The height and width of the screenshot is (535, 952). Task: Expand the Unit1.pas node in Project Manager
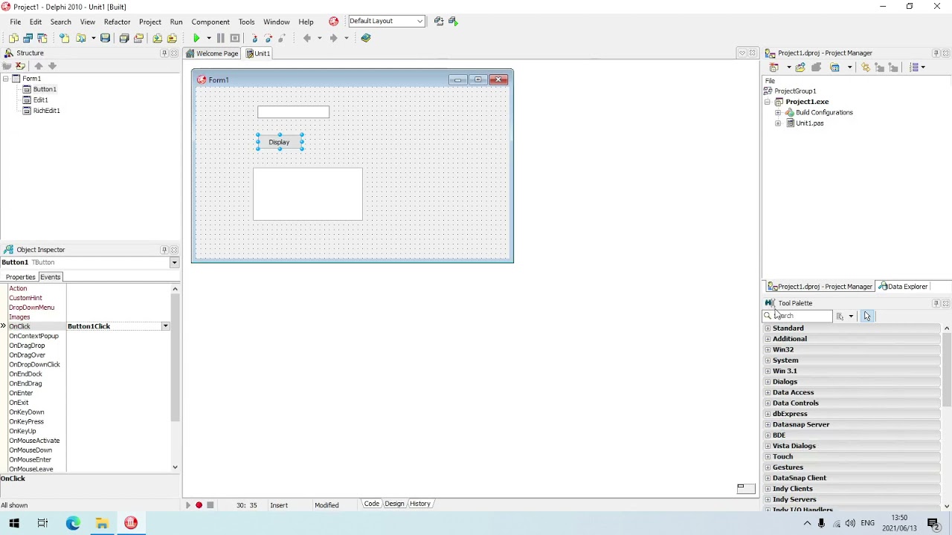(778, 123)
